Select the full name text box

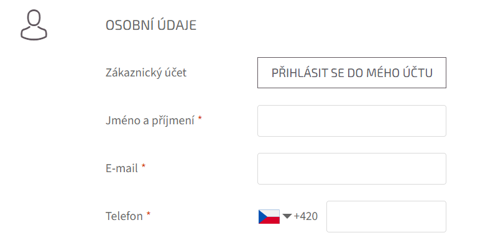point(351,121)
